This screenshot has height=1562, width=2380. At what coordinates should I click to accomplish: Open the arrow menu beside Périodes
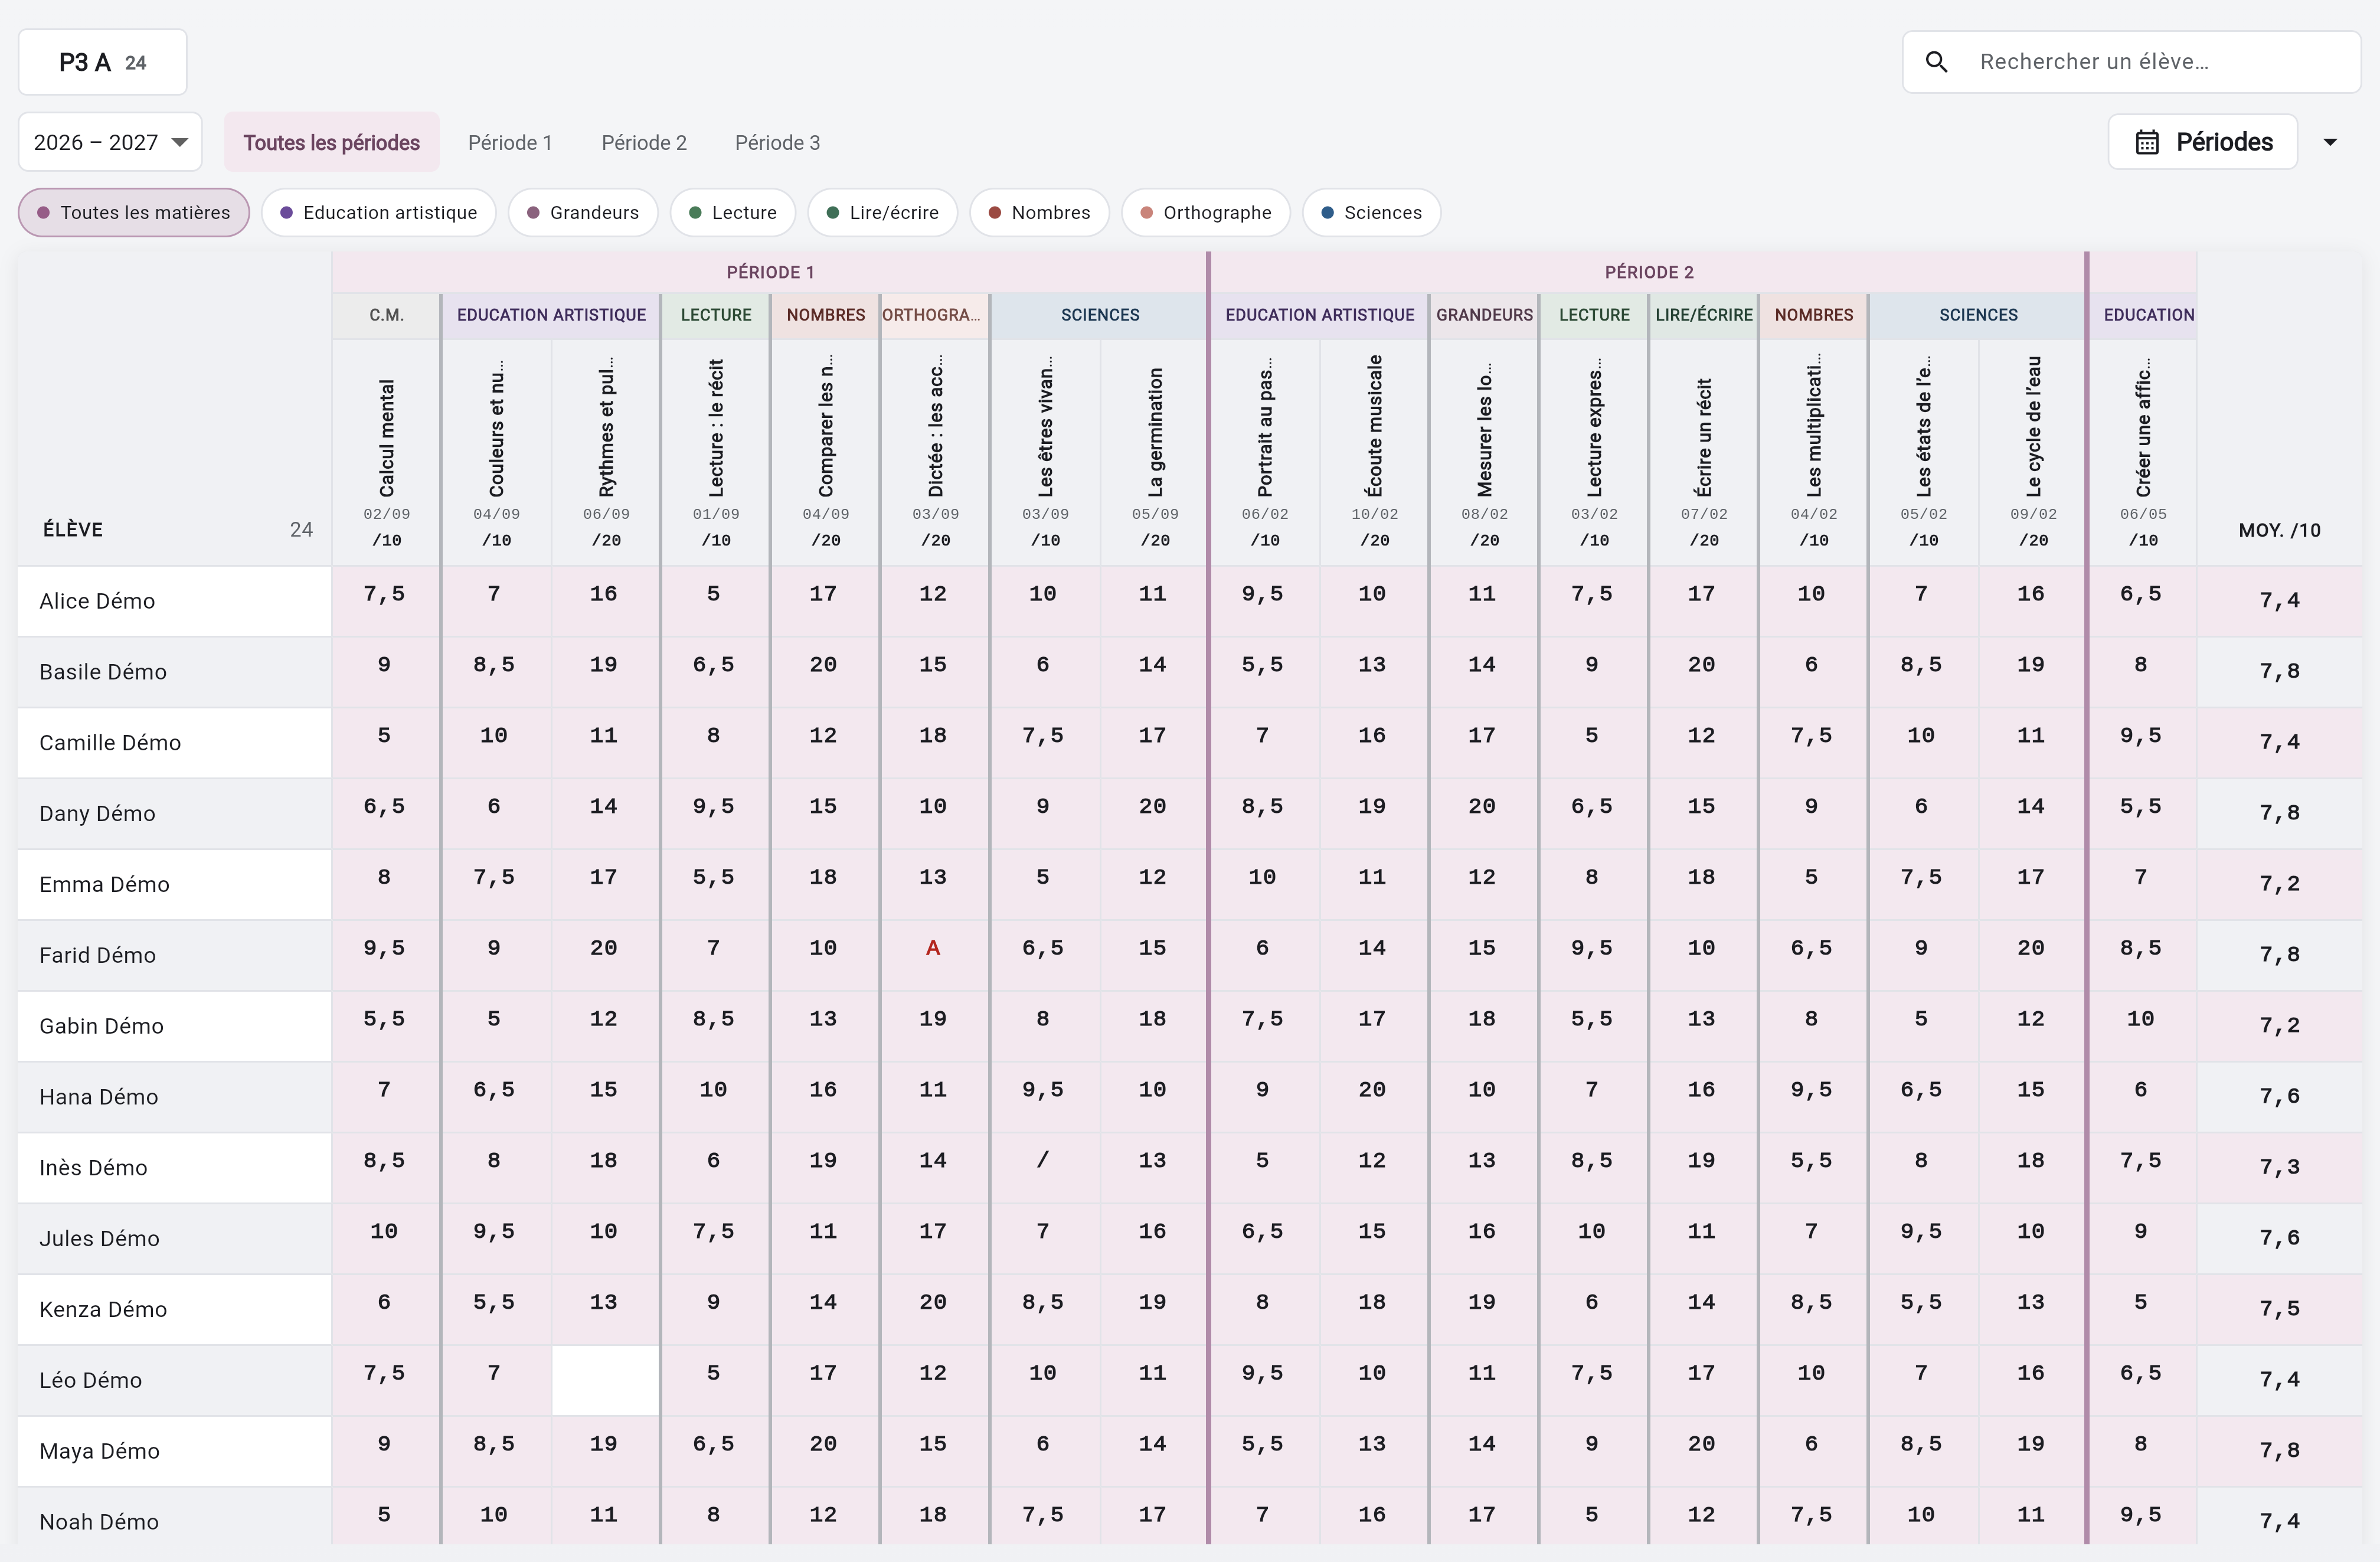[2330, 143]
